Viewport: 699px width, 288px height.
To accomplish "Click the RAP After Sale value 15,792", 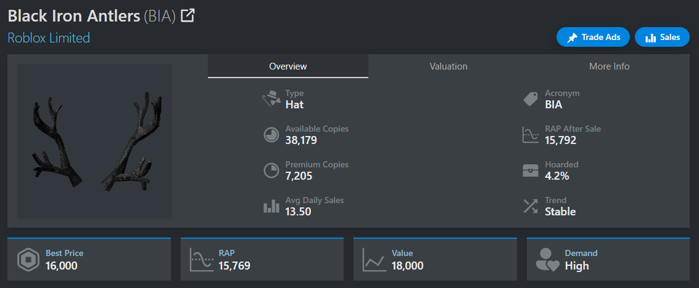I will (560, 140).
